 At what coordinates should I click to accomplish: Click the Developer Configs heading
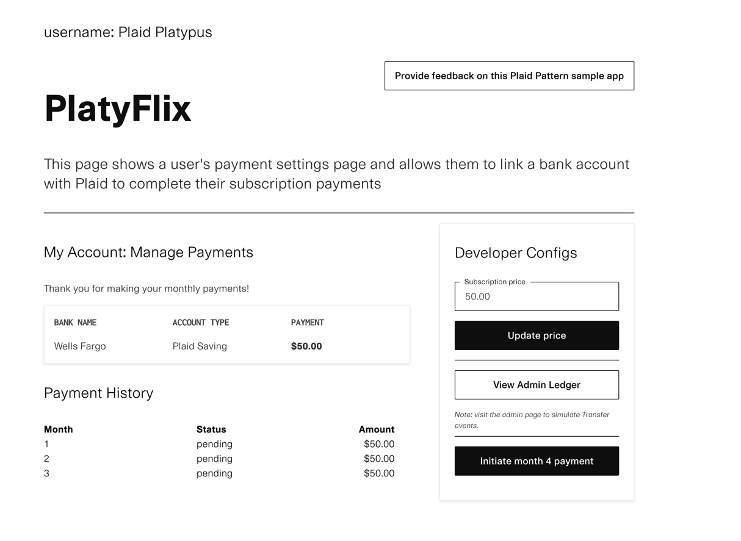coord(516,253)
